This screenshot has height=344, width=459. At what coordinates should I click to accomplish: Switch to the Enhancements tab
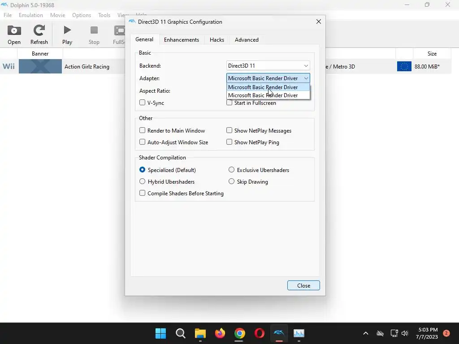pyautogui.click(x=182, y=40)
